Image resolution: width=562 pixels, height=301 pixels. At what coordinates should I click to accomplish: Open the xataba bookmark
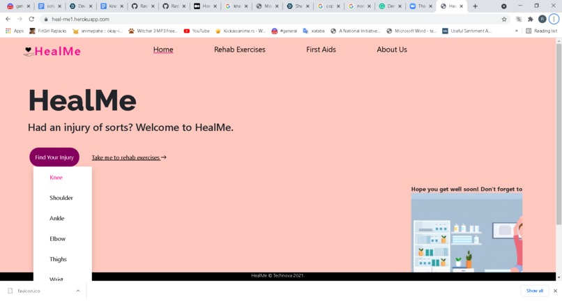(314, 31)
